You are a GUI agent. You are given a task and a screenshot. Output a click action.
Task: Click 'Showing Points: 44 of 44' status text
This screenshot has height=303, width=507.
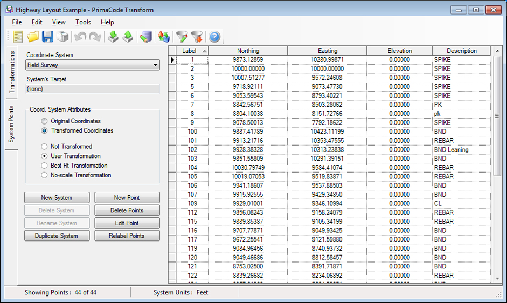coord(60,292)
